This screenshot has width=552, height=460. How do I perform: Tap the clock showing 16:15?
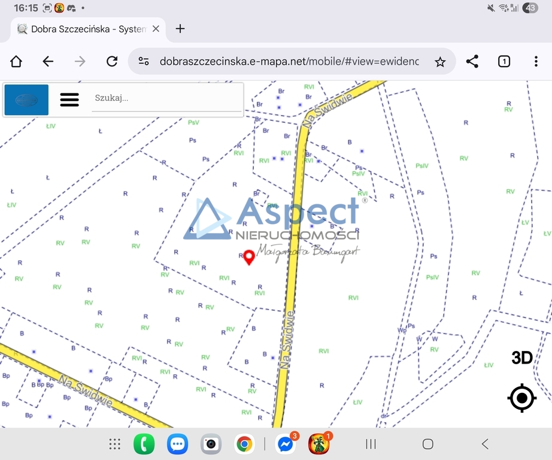click(26, 8)
